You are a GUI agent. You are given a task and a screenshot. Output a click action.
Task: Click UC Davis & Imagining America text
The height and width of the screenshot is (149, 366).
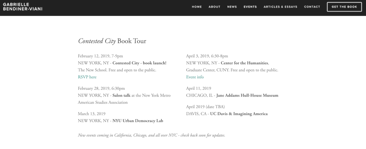coord(239,114)
